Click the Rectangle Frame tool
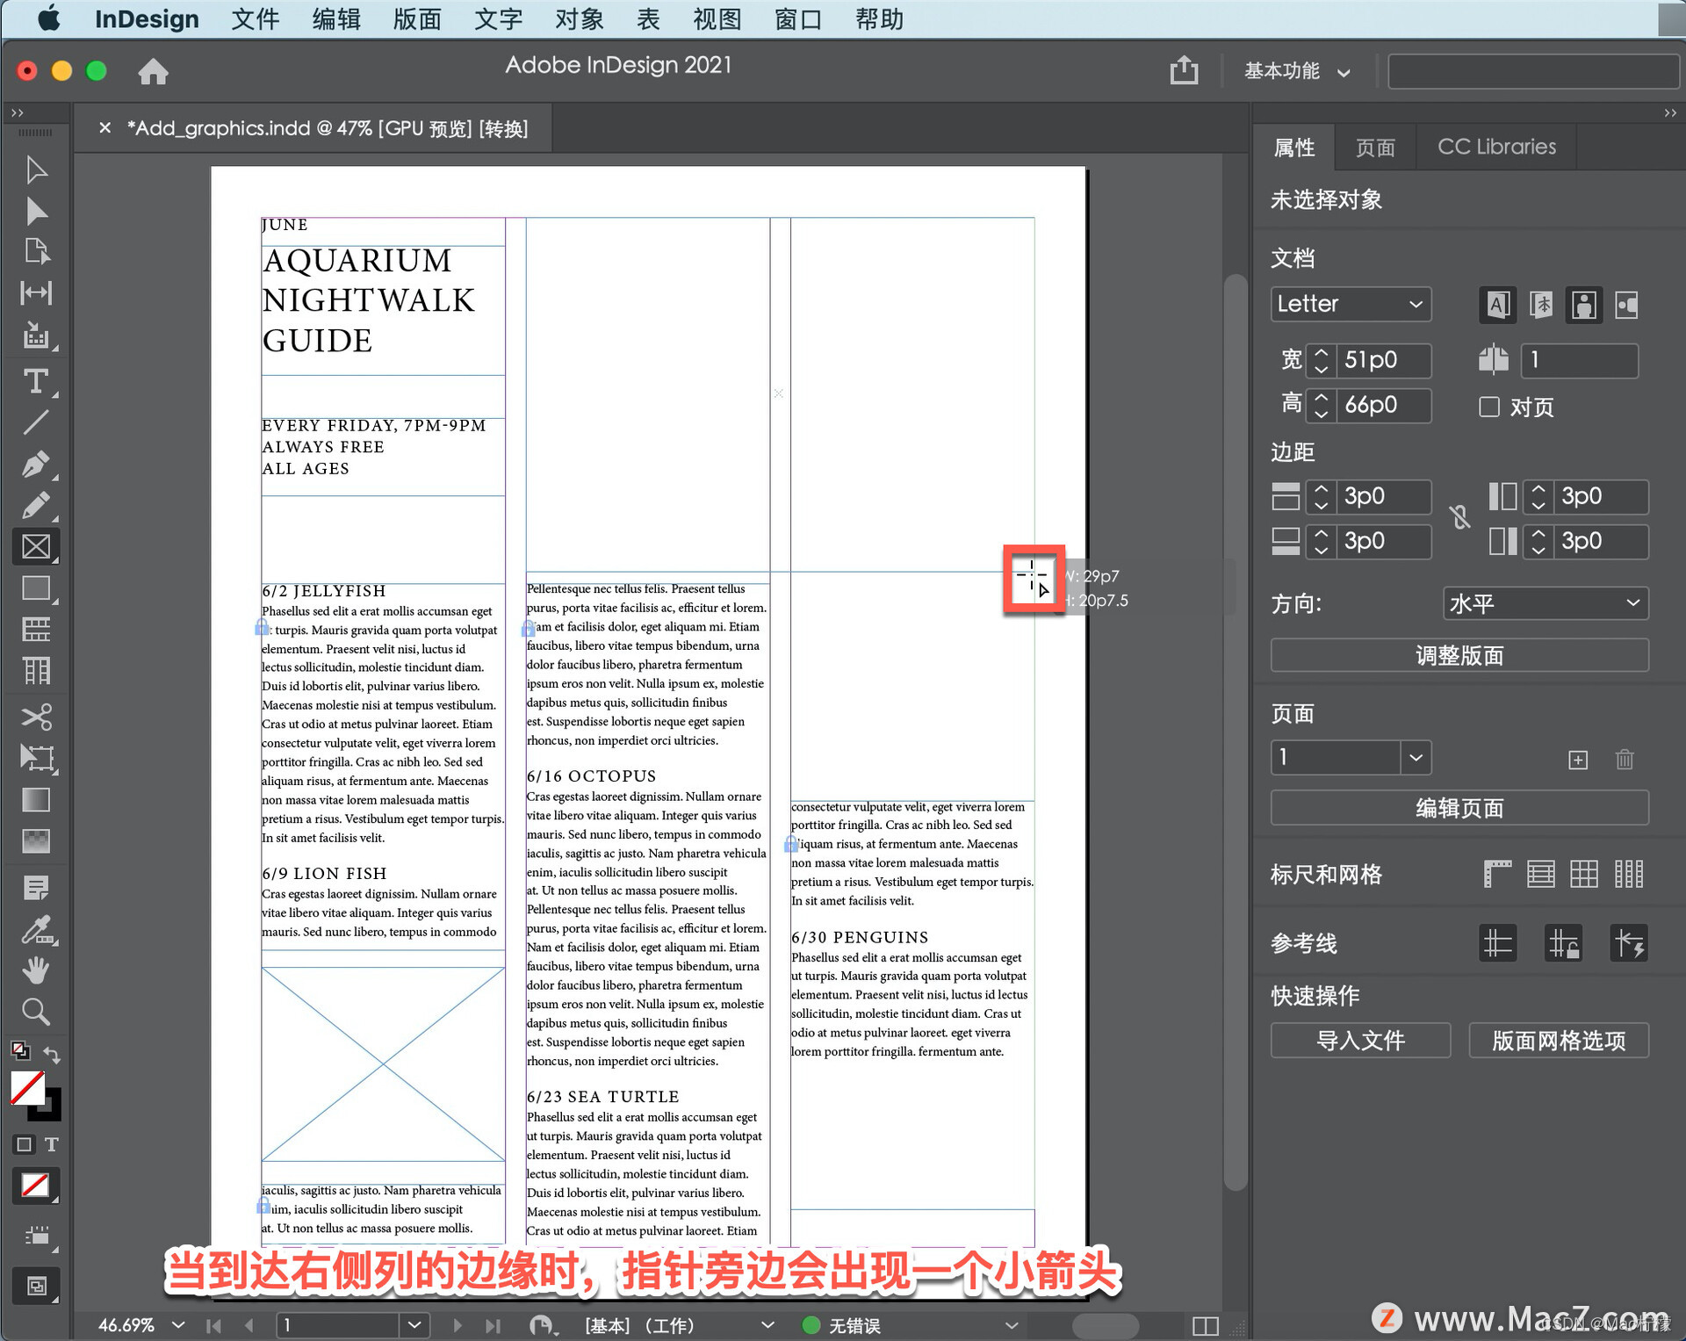The height and width of the screenshot is (1341, 1686). point(35,546)
